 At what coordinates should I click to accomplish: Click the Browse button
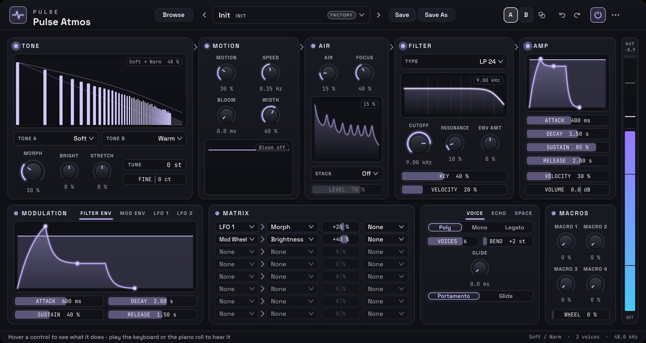173,15
